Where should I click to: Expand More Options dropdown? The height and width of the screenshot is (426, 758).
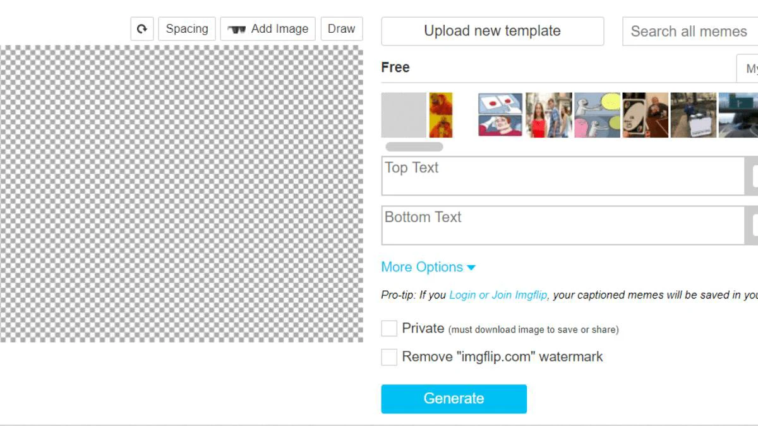point(428,267)
